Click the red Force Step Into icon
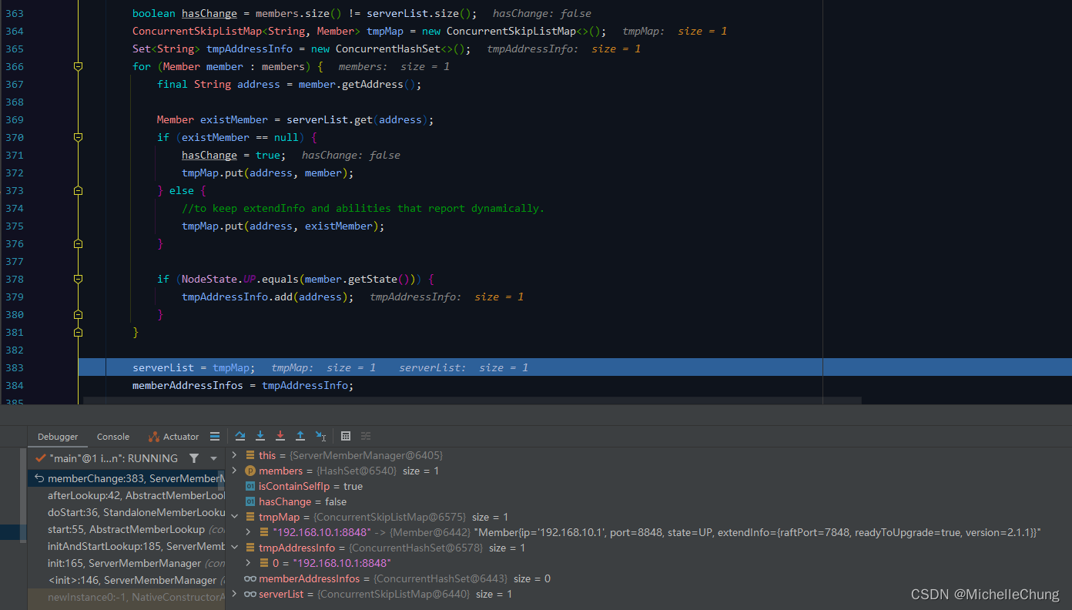Viewport: 1072px width, 610px height. tap(280, 436)
